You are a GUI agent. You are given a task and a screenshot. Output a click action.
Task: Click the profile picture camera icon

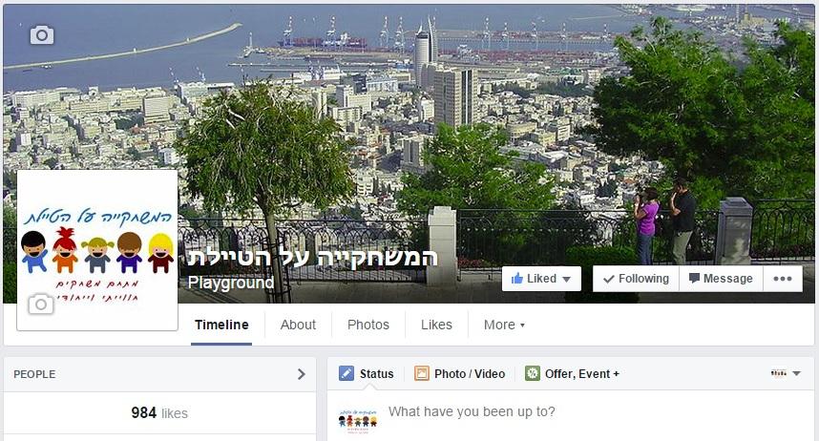[x=41, y=304]
